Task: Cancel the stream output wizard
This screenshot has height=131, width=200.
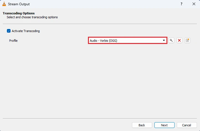Action: pos(187,125)
